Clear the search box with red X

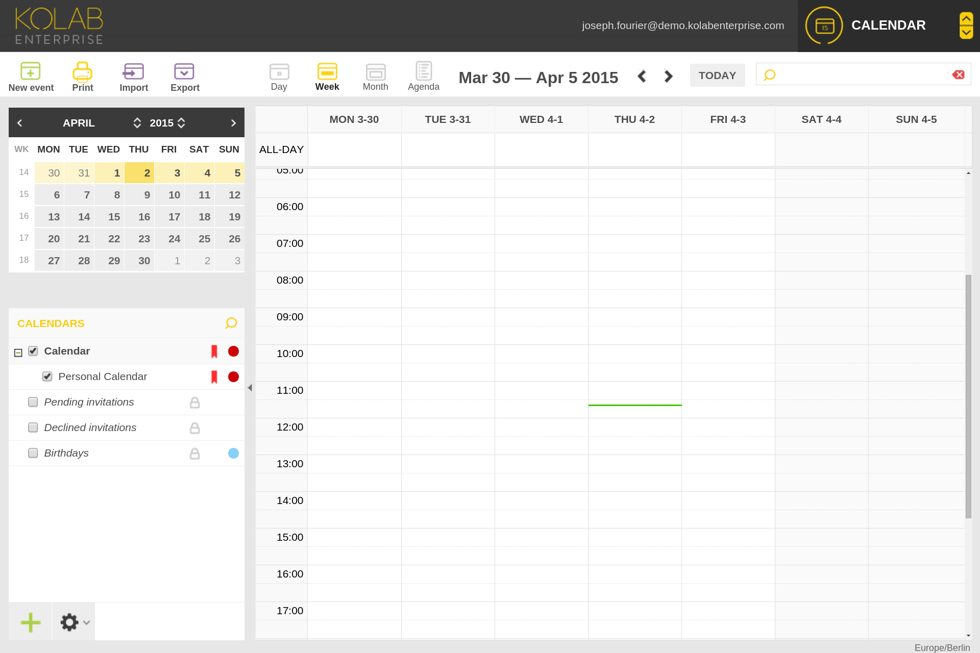(959, 74)
